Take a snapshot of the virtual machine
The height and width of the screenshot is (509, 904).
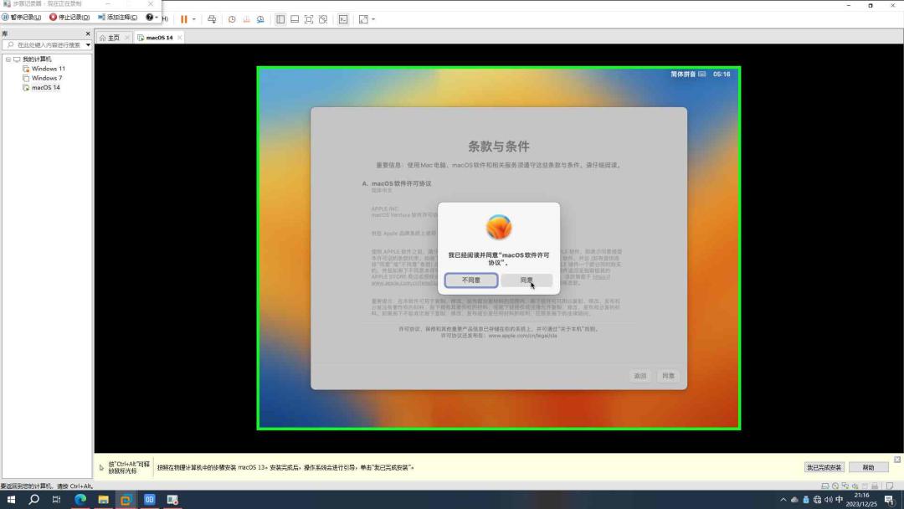(232, 18)
